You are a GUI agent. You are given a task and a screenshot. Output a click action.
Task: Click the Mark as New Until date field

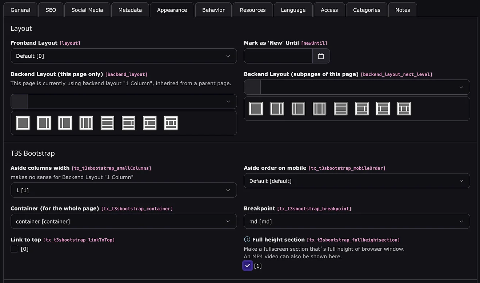(x=278, y=56)
